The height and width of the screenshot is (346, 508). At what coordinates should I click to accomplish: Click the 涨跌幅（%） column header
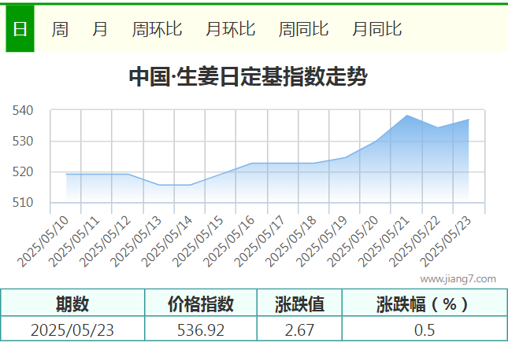coord(424,304)
